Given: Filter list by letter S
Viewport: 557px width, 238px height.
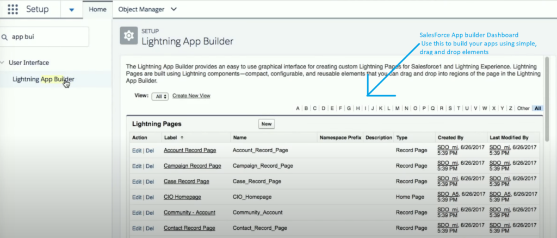Looking at the screenshot, I should tap(450, 109).
